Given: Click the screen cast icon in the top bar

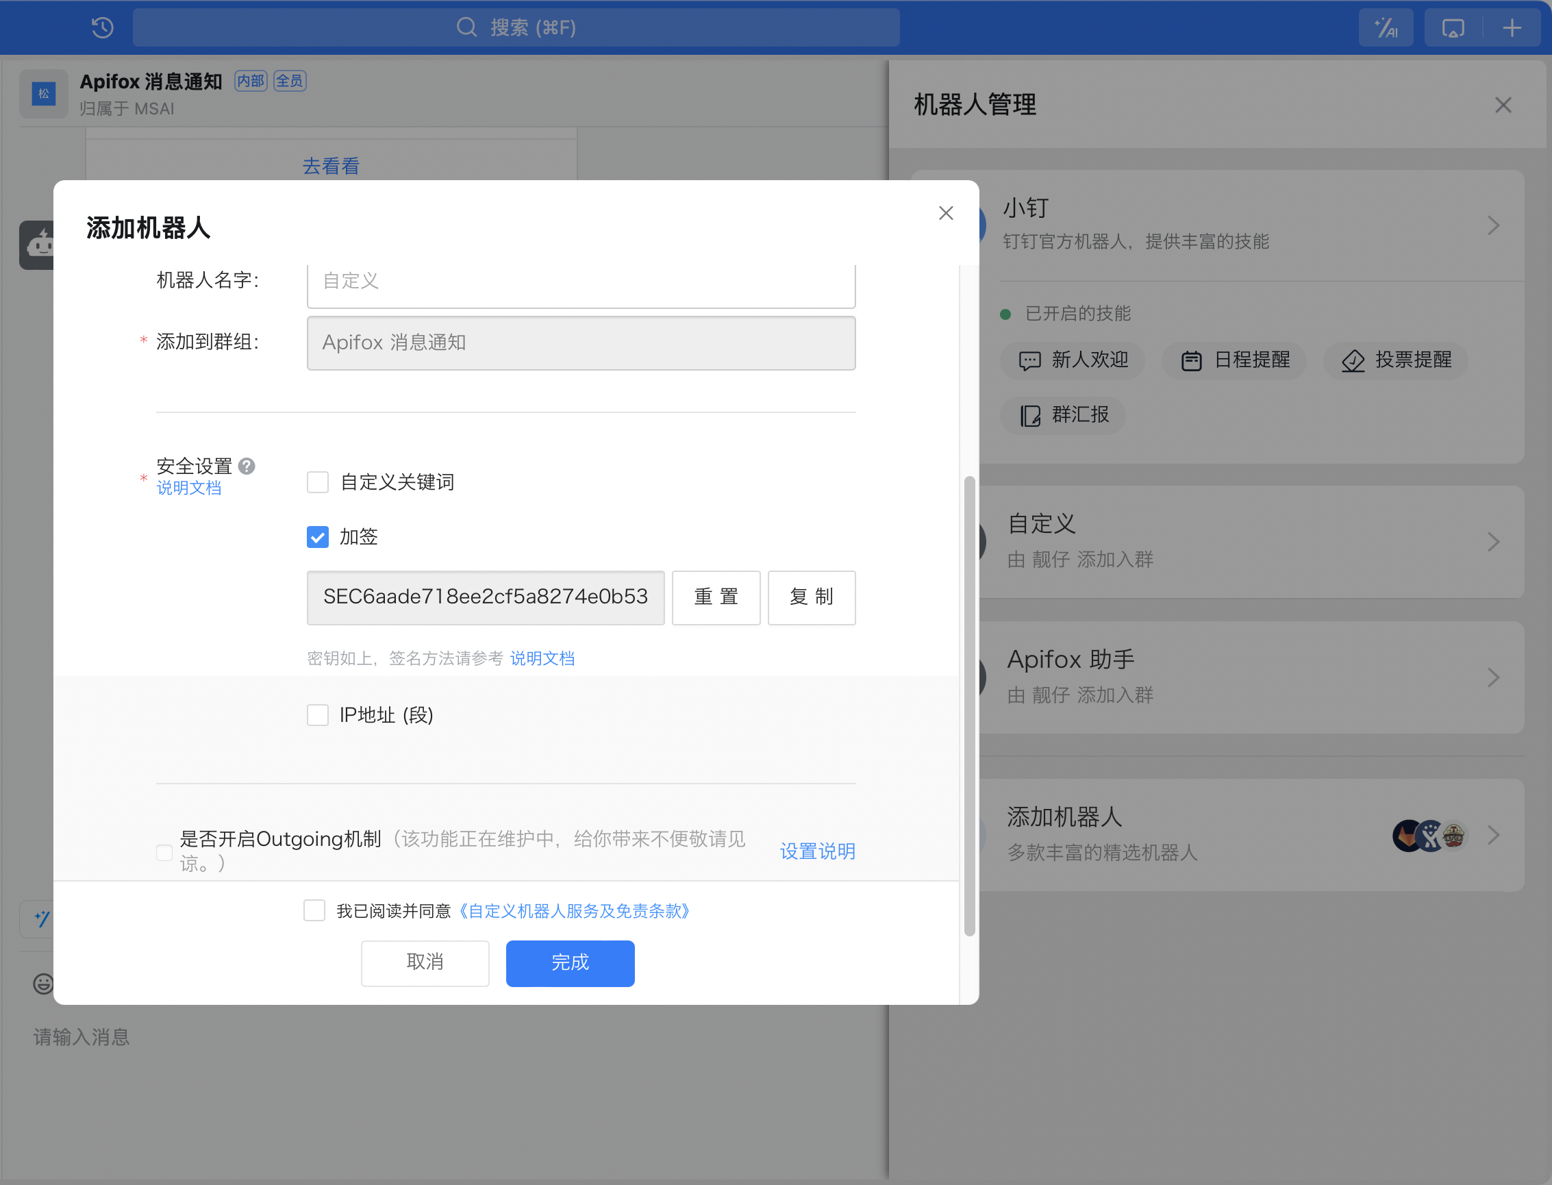Looking at the screenshot, I should 1453,28.
